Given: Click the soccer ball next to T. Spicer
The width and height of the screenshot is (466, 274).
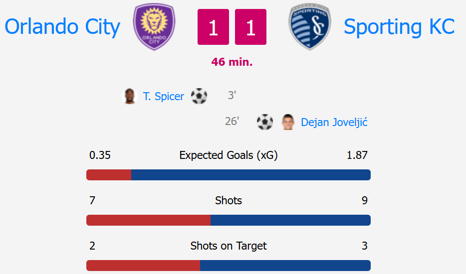Looking at the screenshot, I should tap(199, 96).
